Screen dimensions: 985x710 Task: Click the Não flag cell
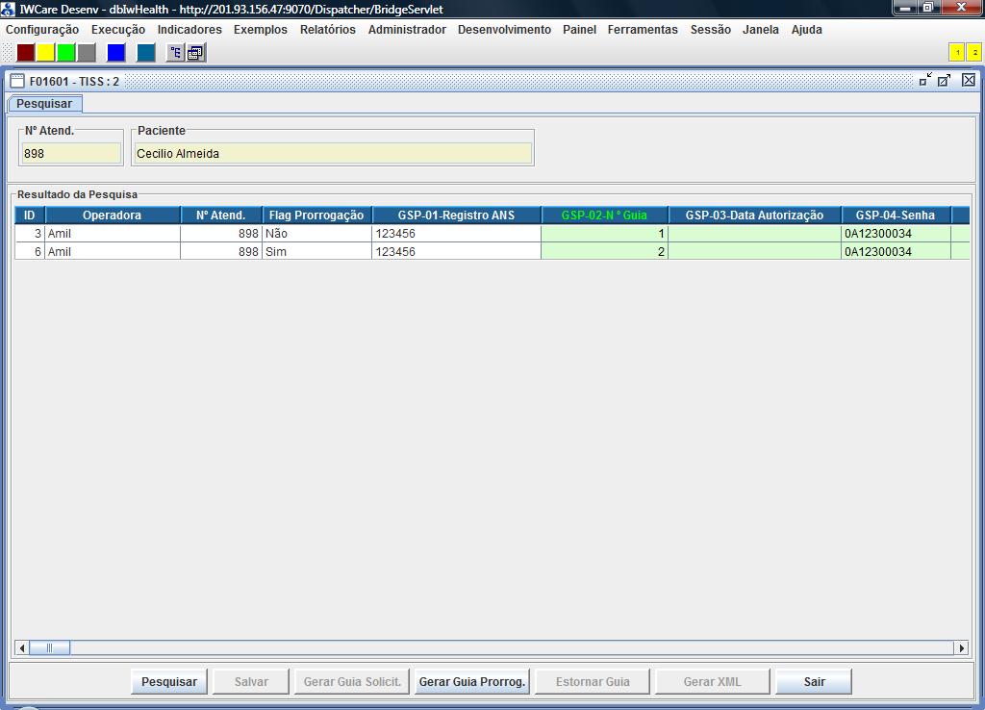pyautogui.click(x=316, y=233)
